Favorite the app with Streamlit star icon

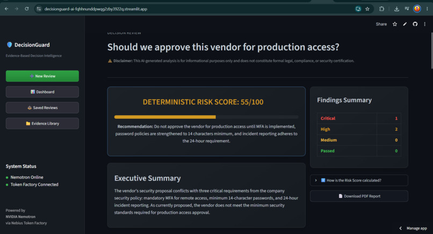pos(395,24)
